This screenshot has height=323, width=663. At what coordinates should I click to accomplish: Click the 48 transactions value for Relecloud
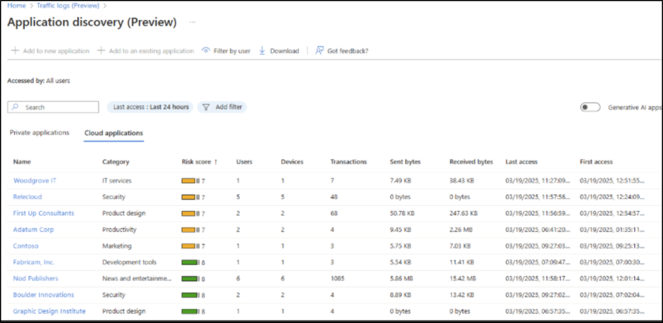pyautogui.click(x=333, y=197)
